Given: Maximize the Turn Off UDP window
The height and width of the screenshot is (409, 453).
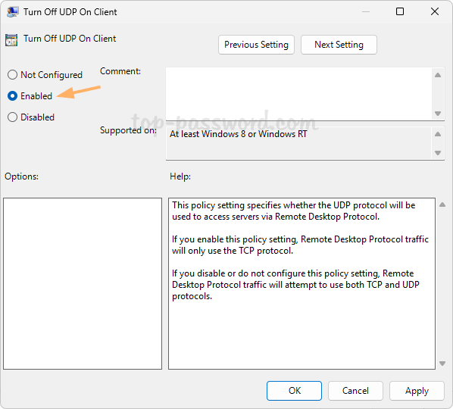Looking at the screenshot, I should pyautogui.click(x=400, y=11).
